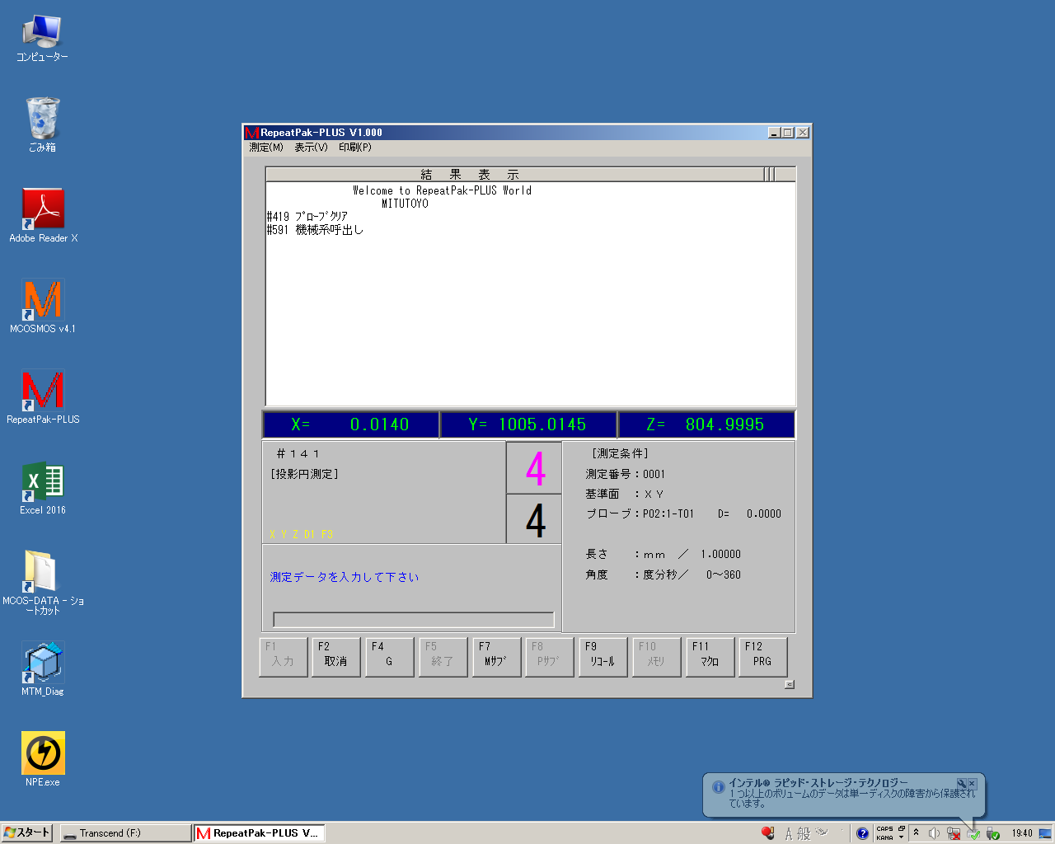Click the F12 PRG button

[763, 657]
